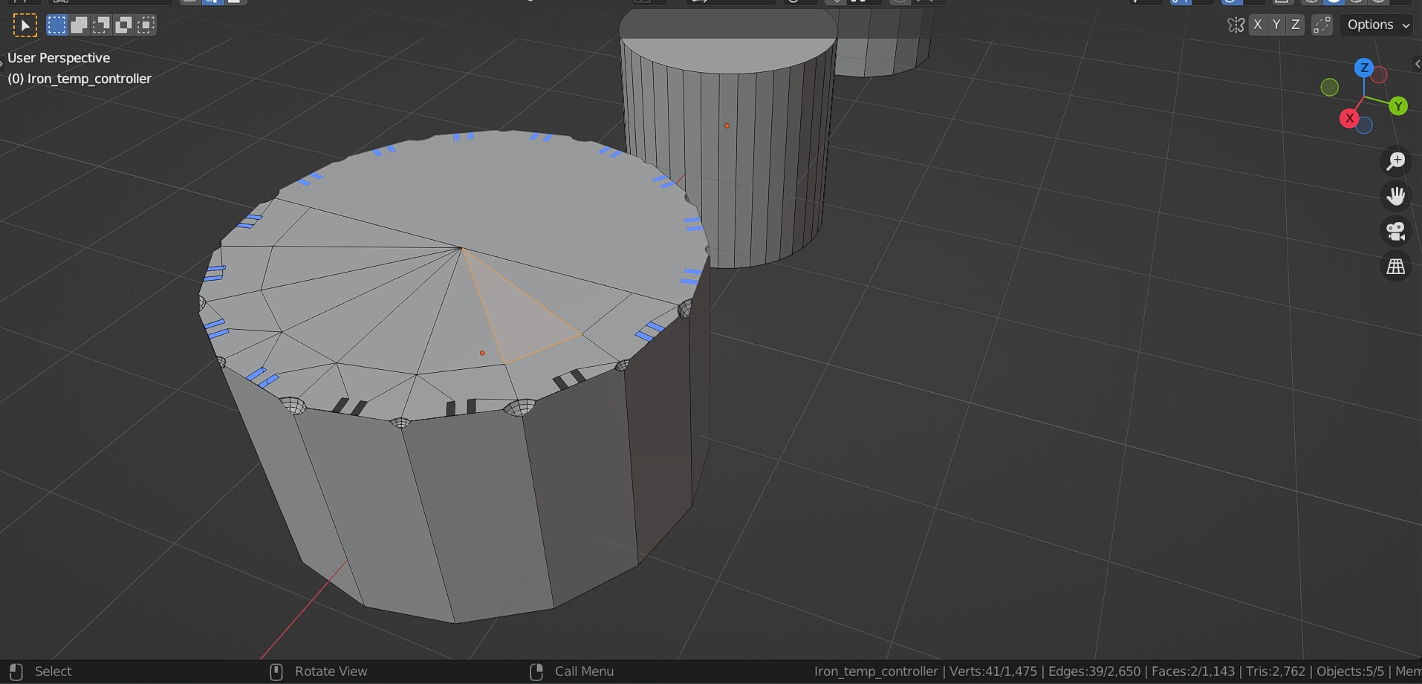This screenshot has height=684, width=1422.
Task: Click the orange origin dot on the dial top
Action: coord(482,353)
